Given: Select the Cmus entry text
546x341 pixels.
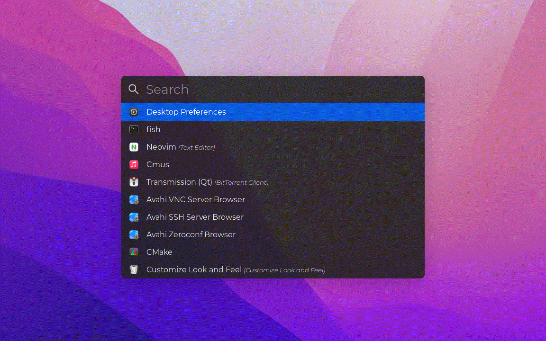Looking at the screenshot, I should (158, 164).
